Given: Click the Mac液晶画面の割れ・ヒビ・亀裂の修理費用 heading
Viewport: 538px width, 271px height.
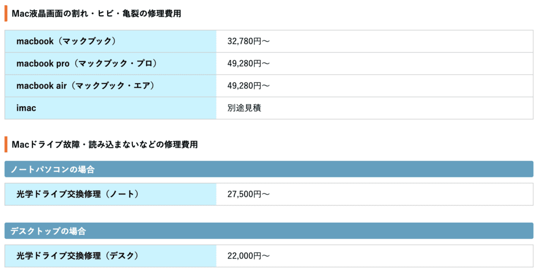Looking at the screenshot, I should (x=96, y=14).
